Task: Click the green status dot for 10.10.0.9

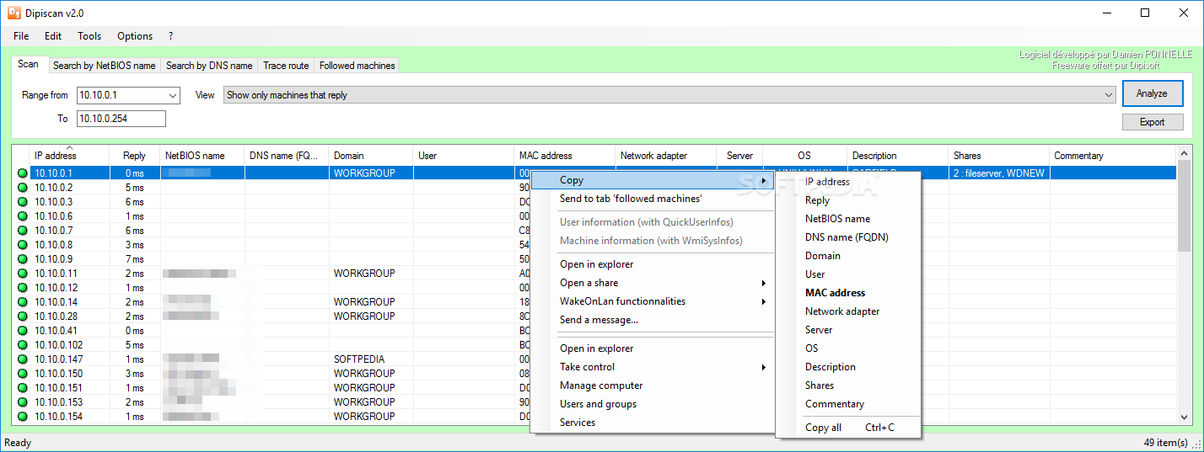Action: [22, 259]
